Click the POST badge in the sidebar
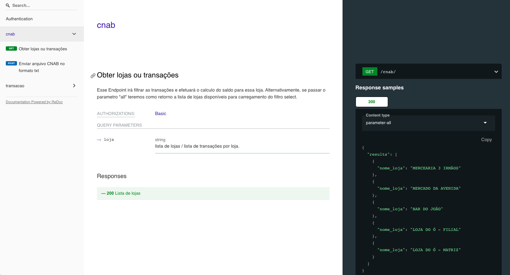Image resolution: width=510 pixels, height=275 pixels. point(11,63)
